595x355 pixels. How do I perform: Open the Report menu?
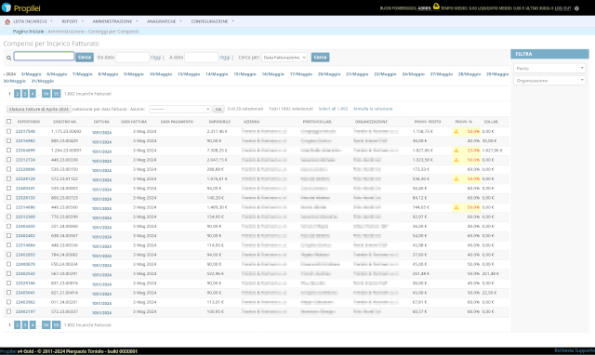pyautogui.click(x=73, y=21)
